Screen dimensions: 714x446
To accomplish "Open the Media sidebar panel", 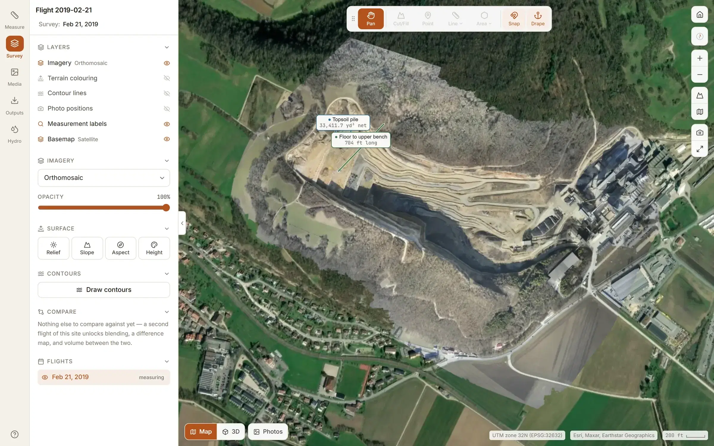I will [15, 77].
